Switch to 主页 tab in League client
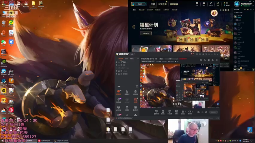Screen dimensions: 255x143 (x=153, y=4)
